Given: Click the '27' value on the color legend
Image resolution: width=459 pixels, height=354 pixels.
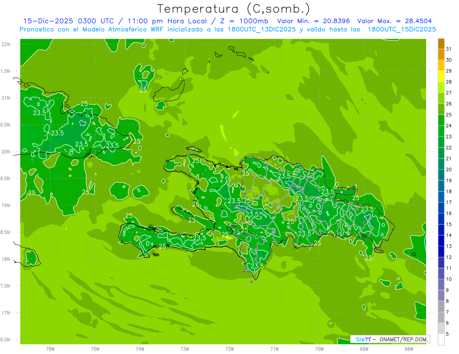Looking at the screenshot, I should (449, 93).
